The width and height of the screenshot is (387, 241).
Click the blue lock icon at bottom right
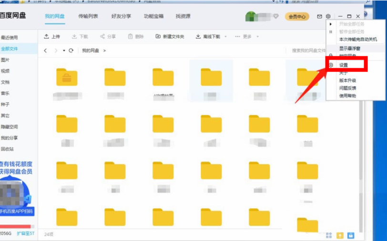click(351, 235)
